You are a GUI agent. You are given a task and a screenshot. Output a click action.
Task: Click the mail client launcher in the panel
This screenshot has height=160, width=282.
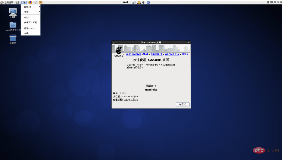point(36,2)
